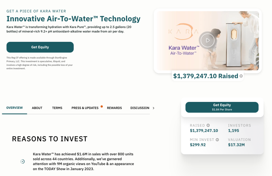272x176 pixels.
Task: Click info icon next to MIN INVEST
Action: tap(217, 140)
